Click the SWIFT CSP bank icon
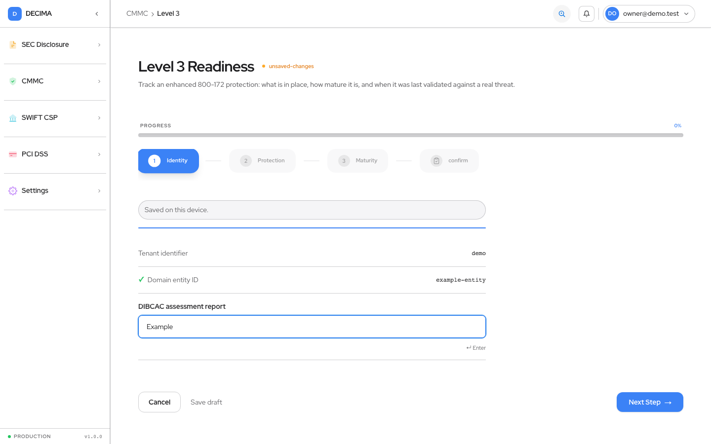The width and height of the screenshot is (711, 444). [x=13, y=118]
